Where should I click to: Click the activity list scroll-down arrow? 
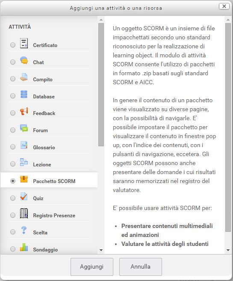coord(101,250)
